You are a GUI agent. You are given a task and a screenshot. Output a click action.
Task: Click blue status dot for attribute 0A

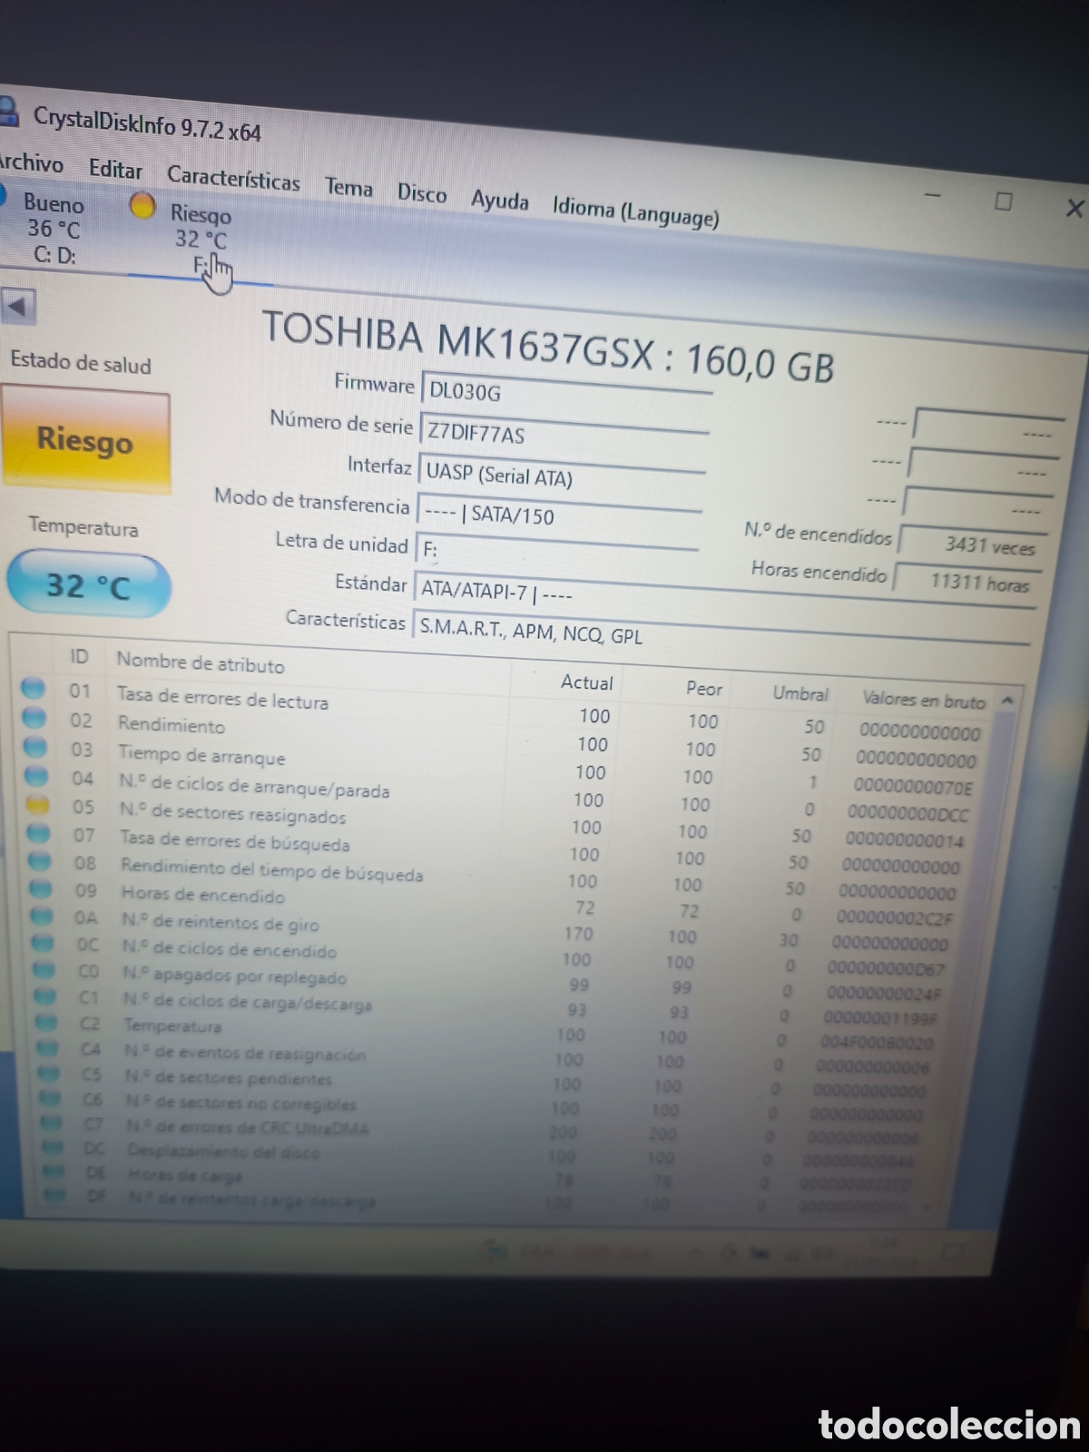41,916
